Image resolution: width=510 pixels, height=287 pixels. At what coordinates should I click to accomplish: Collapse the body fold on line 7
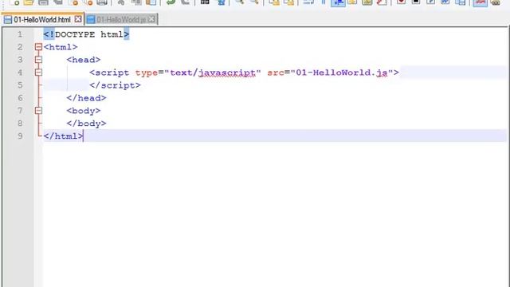(x=38, y=111)
